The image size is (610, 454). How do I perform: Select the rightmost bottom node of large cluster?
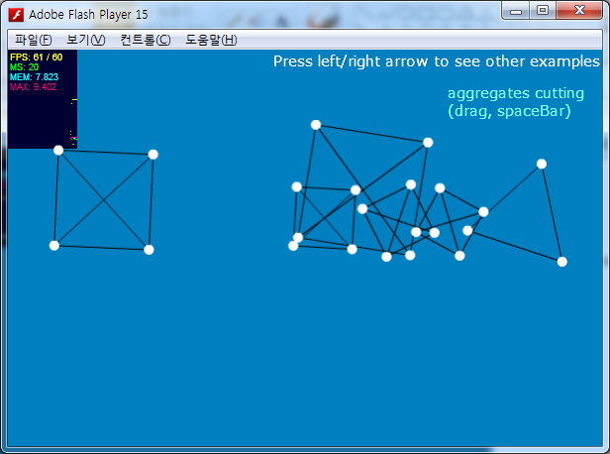tap(562, 262)
